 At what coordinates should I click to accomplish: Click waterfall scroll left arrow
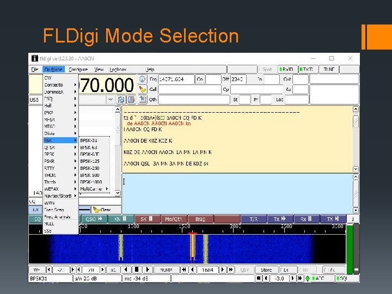126,269
